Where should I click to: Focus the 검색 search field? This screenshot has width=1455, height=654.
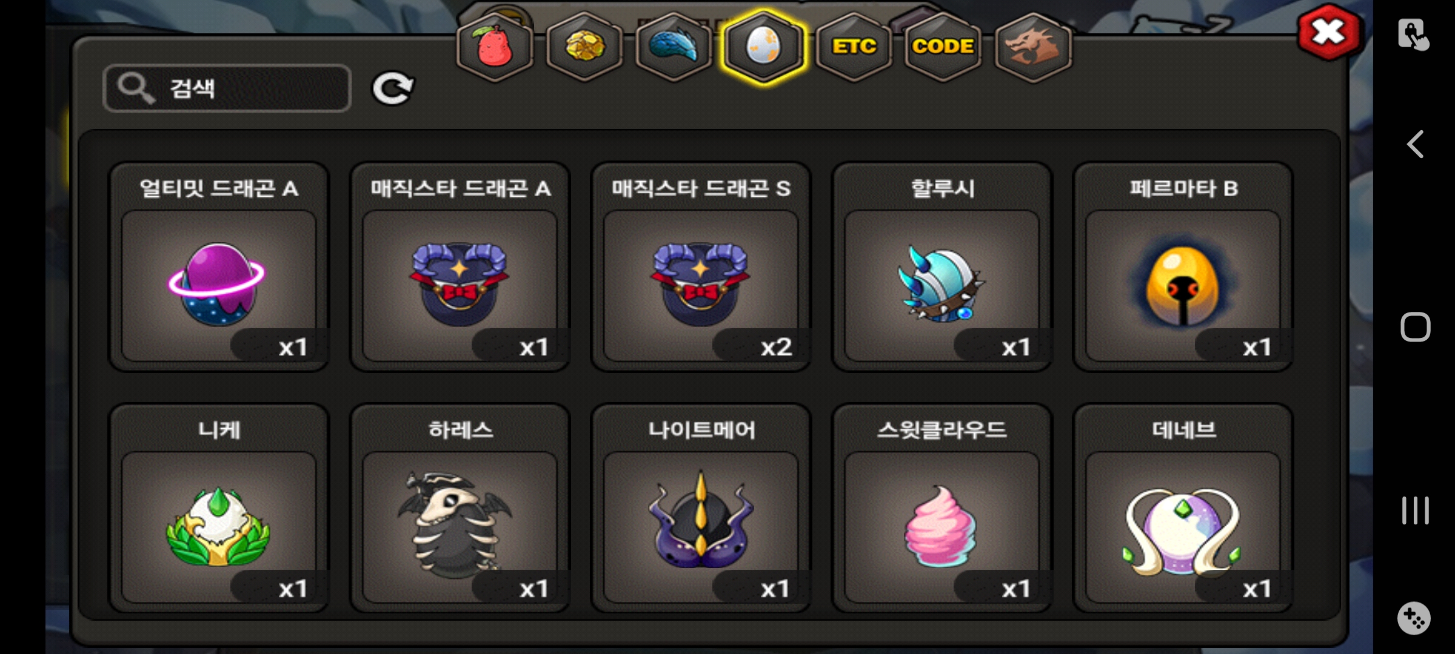227,88
